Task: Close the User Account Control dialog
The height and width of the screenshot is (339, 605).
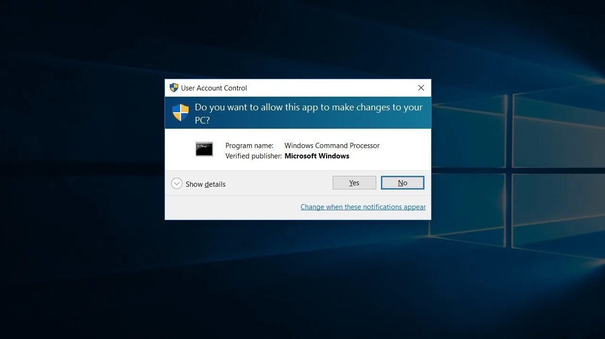Action: click(421, 88)
